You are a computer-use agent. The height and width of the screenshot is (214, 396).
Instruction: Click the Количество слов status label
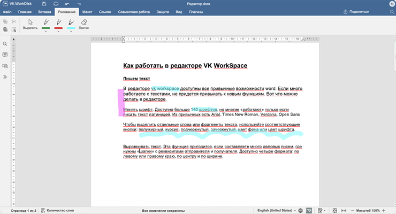[60, 210]
